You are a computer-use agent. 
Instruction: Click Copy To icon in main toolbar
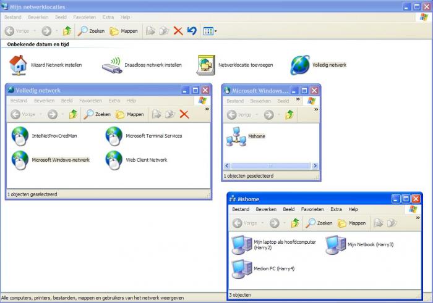(x=164, y=31)
